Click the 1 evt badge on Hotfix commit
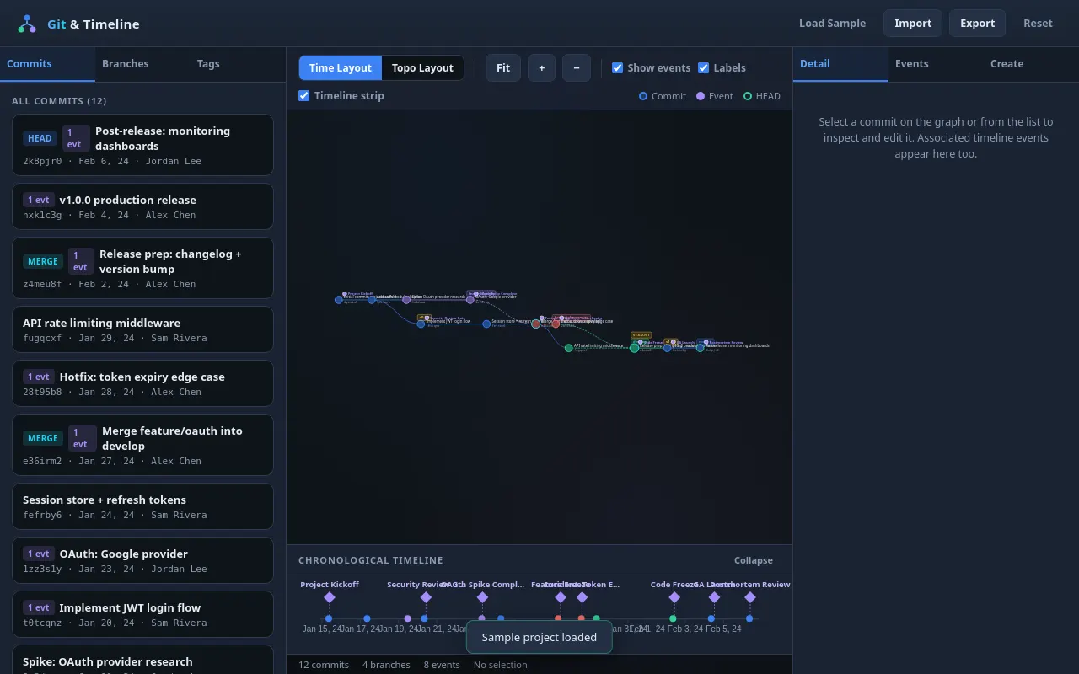Viewport: 1079px width, 674px height. click(39, 377)
